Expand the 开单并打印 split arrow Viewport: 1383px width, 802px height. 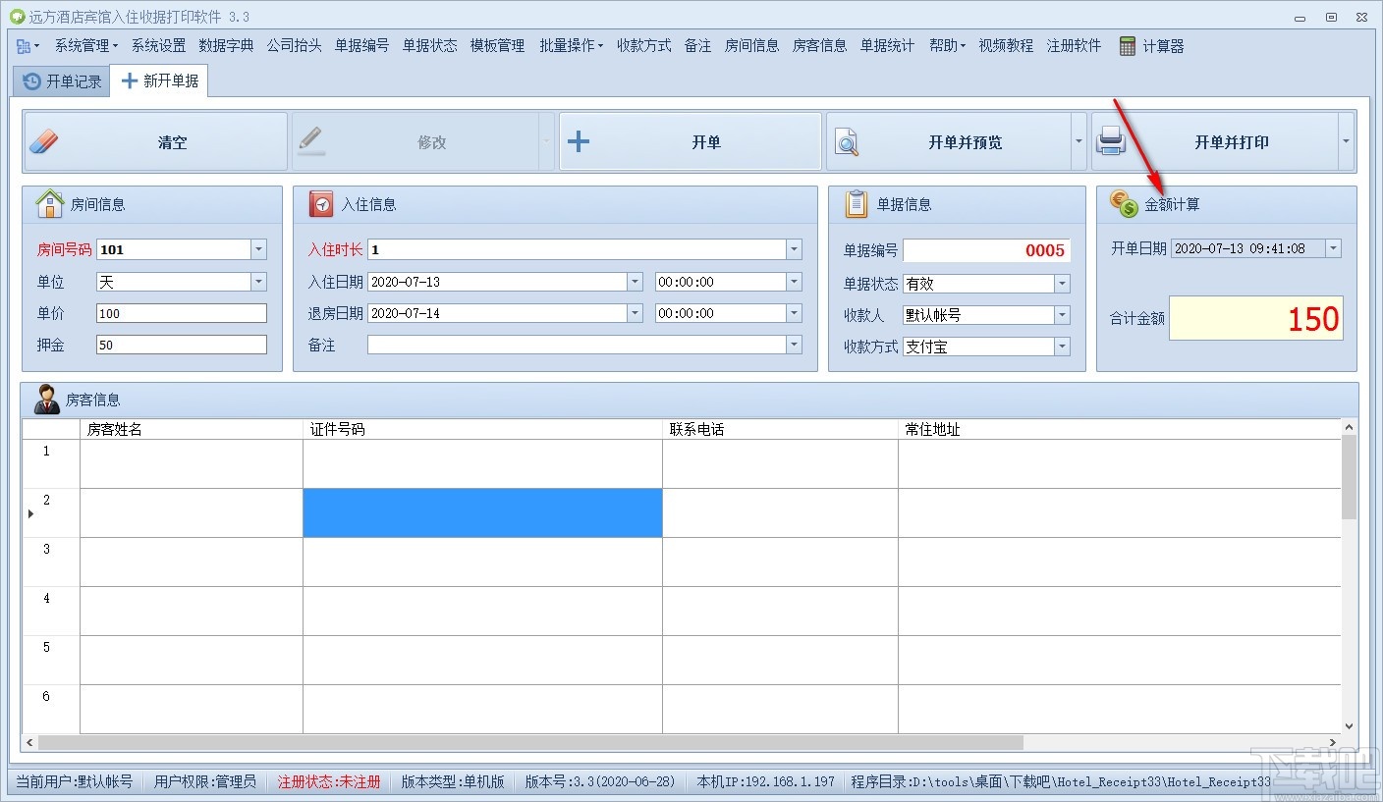1346,141
